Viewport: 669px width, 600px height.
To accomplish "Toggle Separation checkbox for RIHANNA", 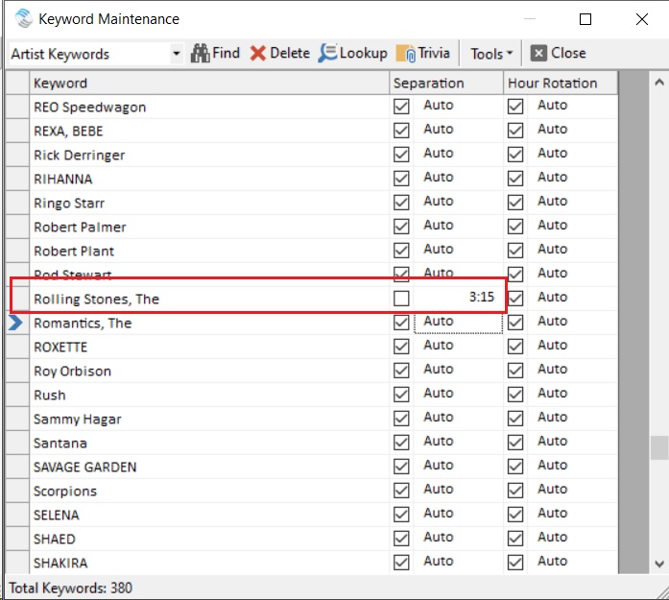I will click(x=401, y=179).
